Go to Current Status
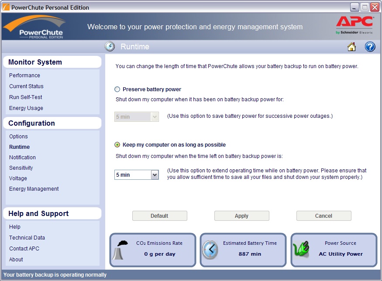 pyautogui.click(x=26, y=86)
